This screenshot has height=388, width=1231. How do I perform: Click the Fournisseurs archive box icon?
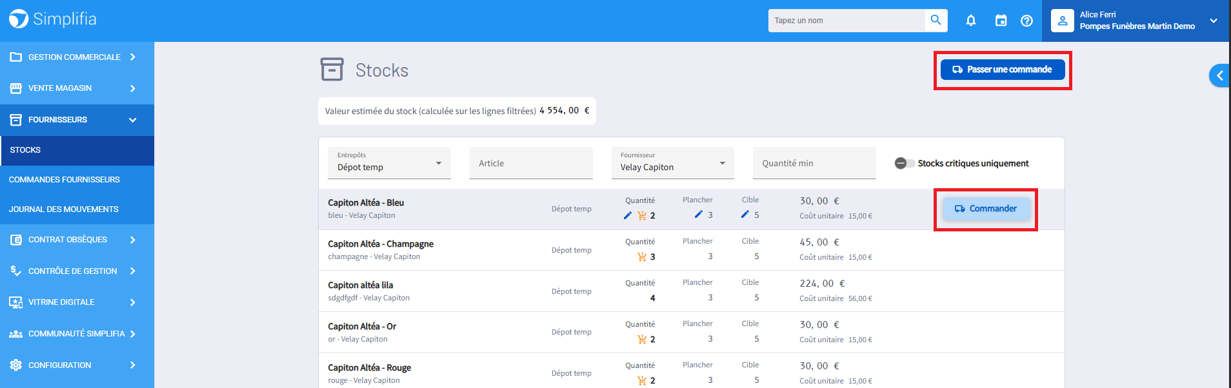click(x=16, y=120)
